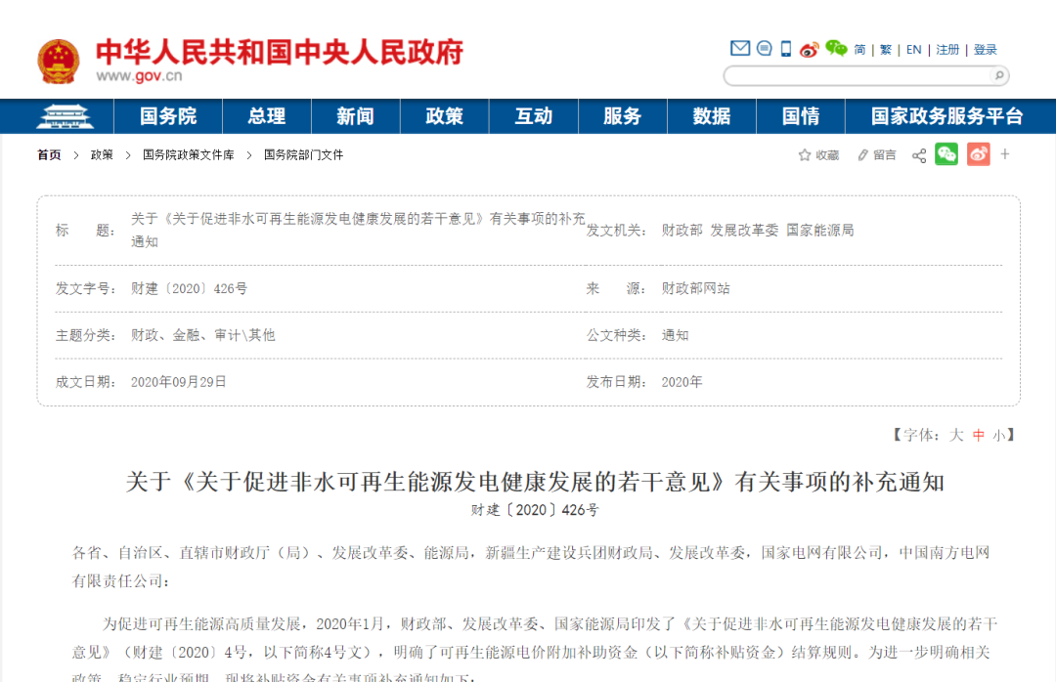Share via the red Weibo share button
The image size is (1056, 682).
[978, 154]
